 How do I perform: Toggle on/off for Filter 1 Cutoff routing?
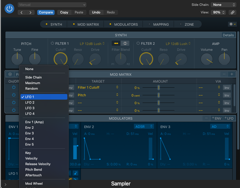pos(14,87)
